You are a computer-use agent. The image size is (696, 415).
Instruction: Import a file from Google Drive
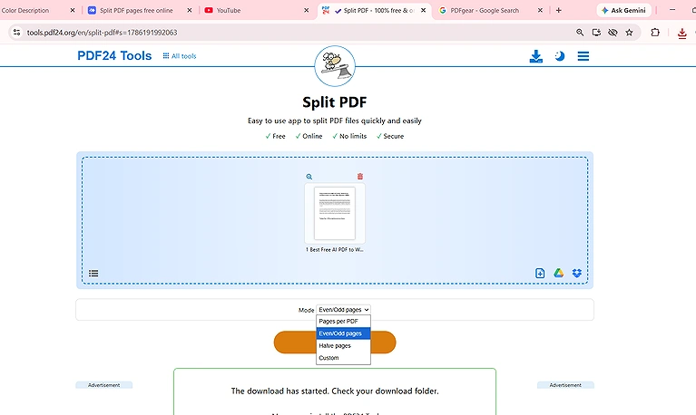[558, 273]
